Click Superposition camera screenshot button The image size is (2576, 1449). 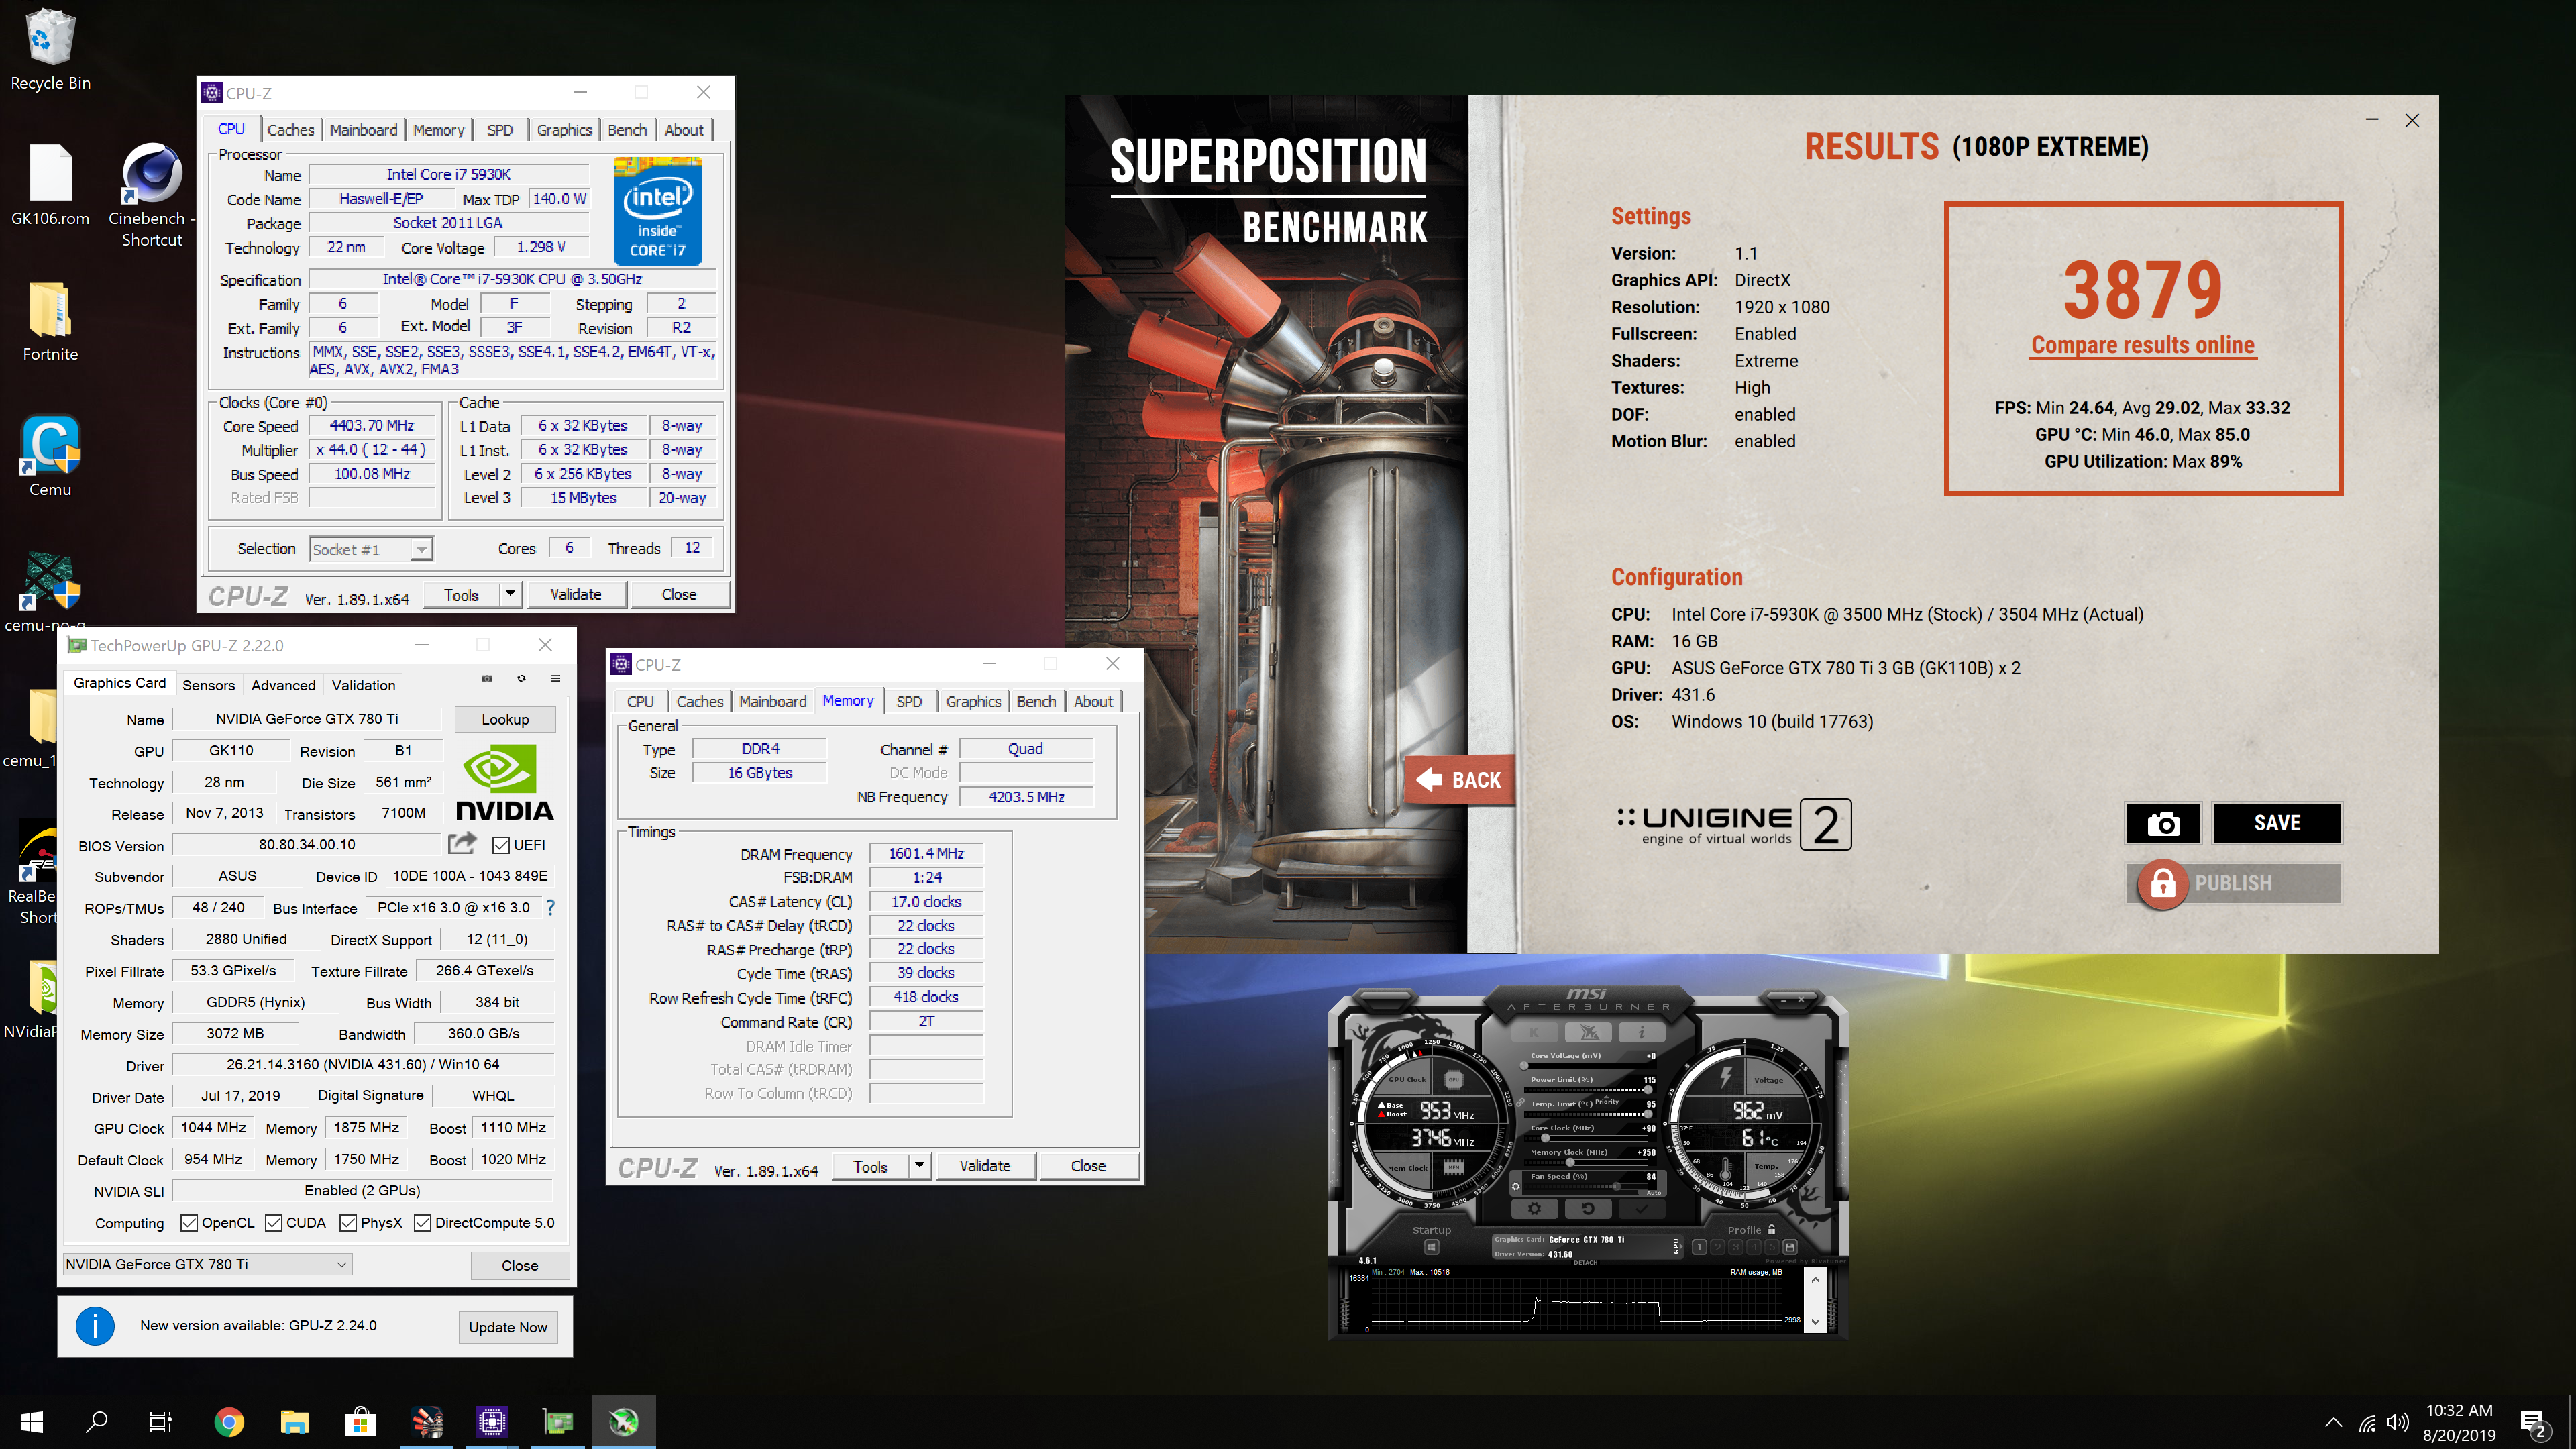pos(2163,823)
